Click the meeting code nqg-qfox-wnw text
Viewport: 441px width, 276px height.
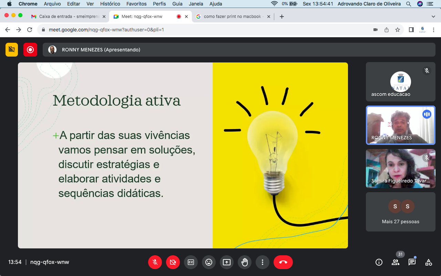pyautogui.click(x=50, y=262)
